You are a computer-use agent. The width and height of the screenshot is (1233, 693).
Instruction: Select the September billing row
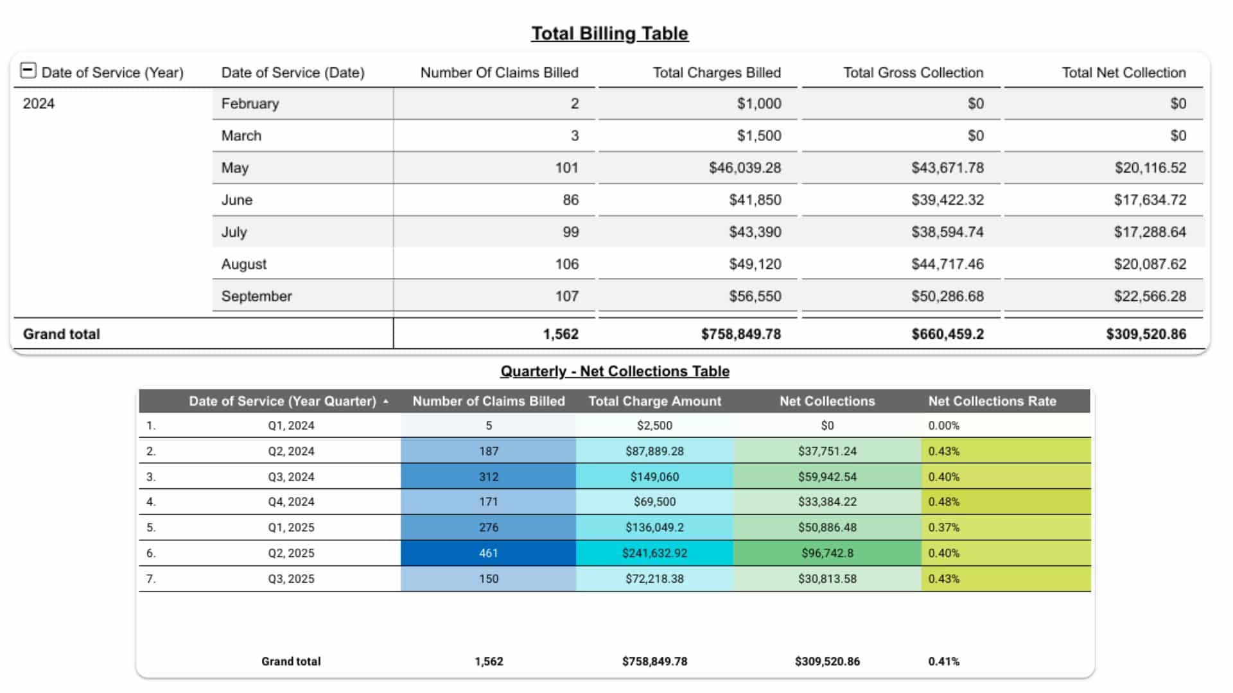pyautogui.click(x=256, y=296)
